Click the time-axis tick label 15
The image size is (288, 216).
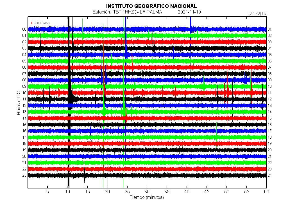coord(87,192)
